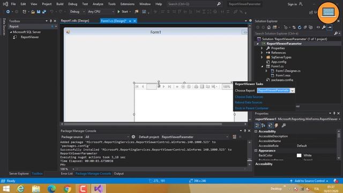Open the Choose Report combo box arrow
This screenshot has height=193, width=343.
click(293, 91)
